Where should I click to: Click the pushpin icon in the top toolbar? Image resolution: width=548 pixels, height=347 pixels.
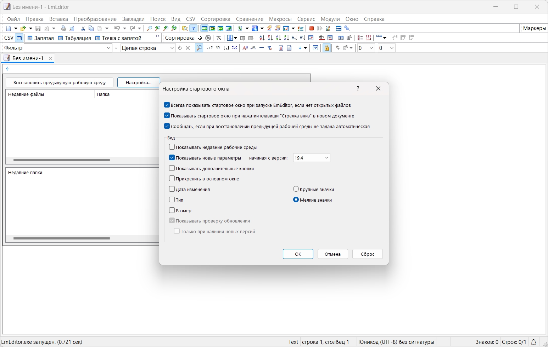pos(347,28)
